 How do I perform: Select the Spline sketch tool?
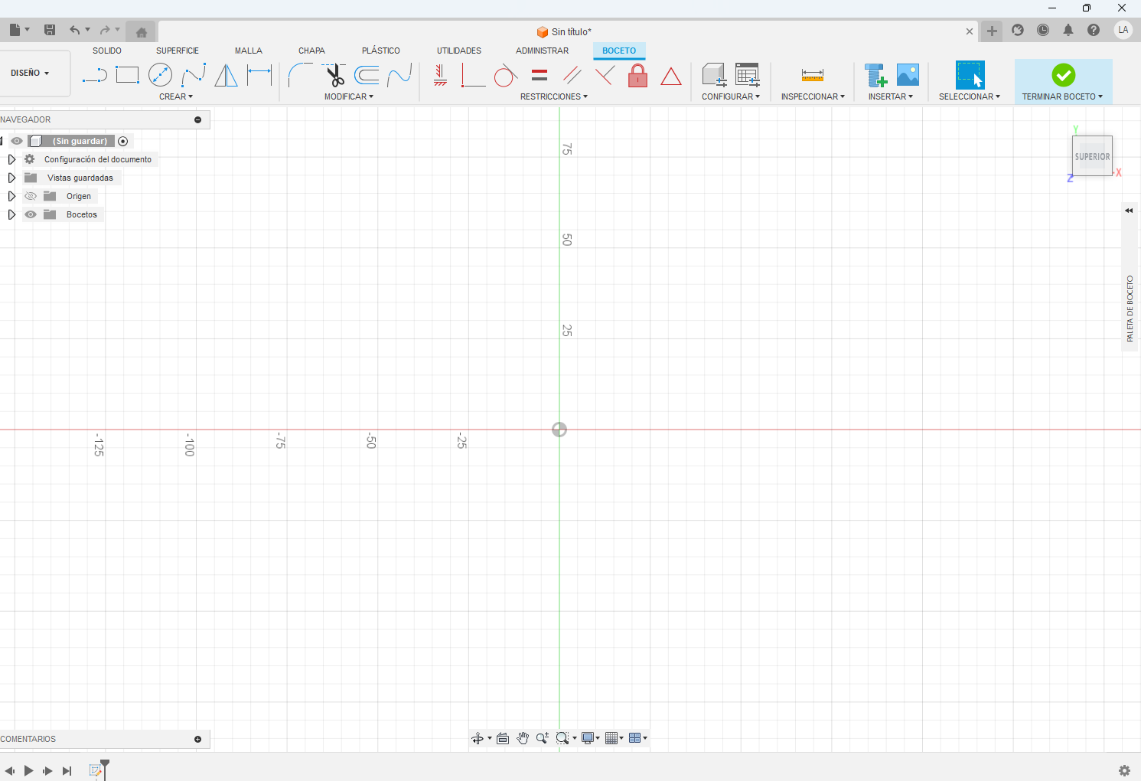tap(193, 75)
